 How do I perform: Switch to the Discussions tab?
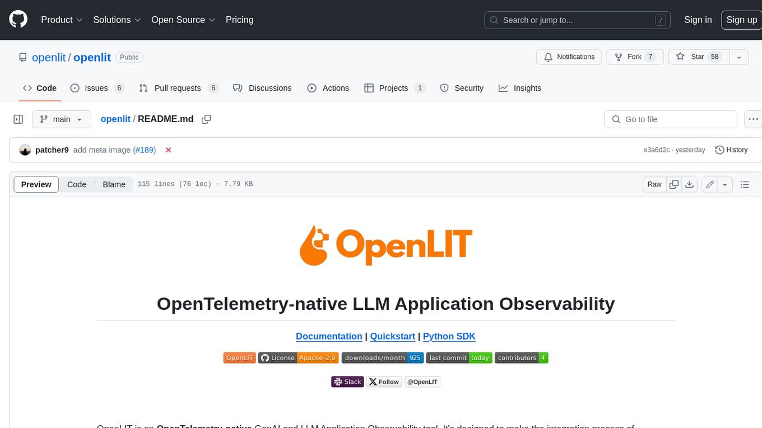coord(262,88)
